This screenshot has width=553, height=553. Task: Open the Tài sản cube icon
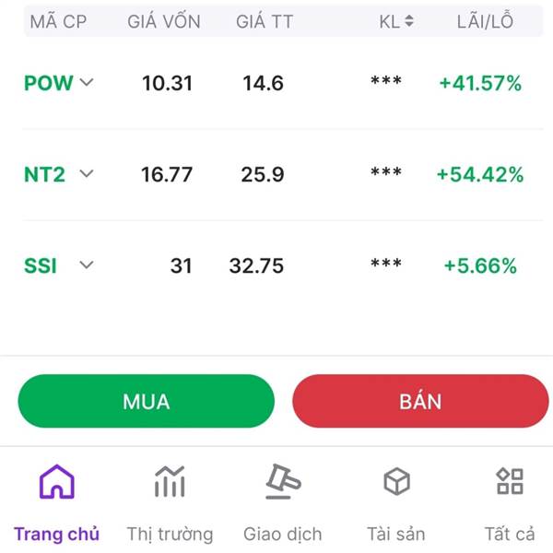[396, 482]
